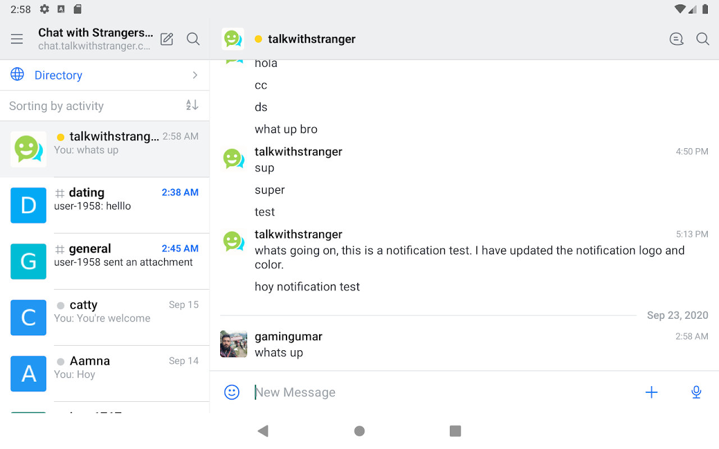Open talkwithstranger room info from header
Image resolution: width=719 pixels, height=449 pixels.
tap(312, 39)
